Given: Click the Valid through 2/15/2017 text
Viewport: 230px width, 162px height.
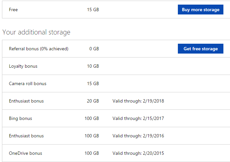Looking at the screenshot, I should click(138, 118).
